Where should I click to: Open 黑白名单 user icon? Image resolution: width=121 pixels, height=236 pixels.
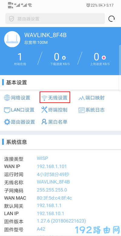[x=44, y=122]
